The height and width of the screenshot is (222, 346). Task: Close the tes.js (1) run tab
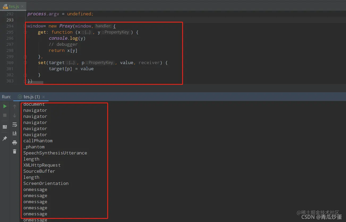pos(44,97)
